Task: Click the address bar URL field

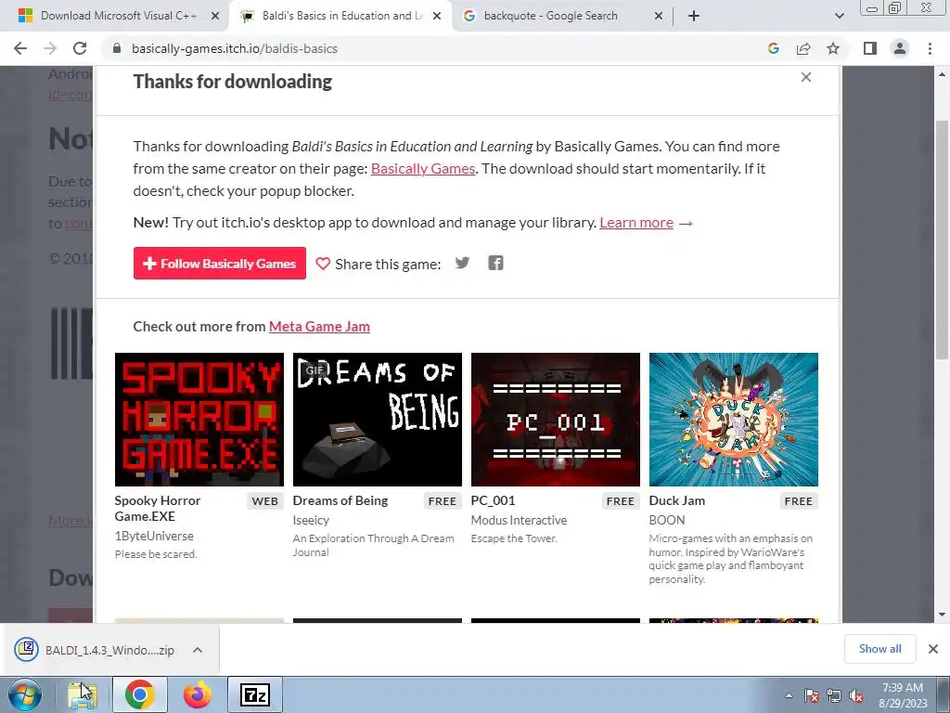Action: click(x=436, y=48)
